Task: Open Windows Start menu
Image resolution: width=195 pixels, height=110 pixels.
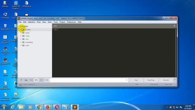Action: pyautogui.click(x=3, y=107)
